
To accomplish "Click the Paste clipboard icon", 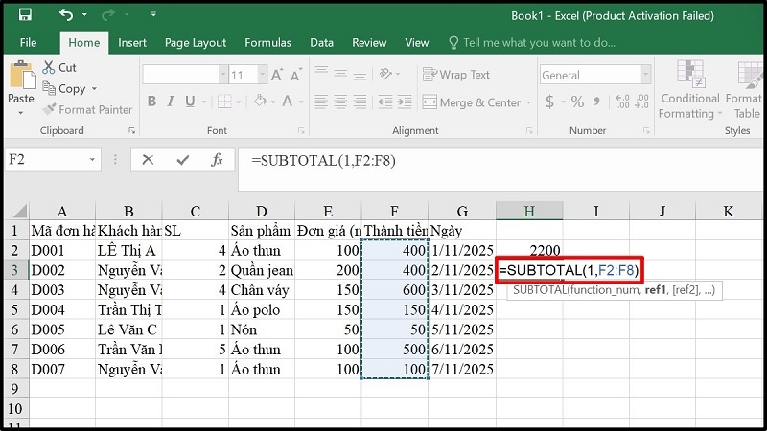I will click(22, 76).
